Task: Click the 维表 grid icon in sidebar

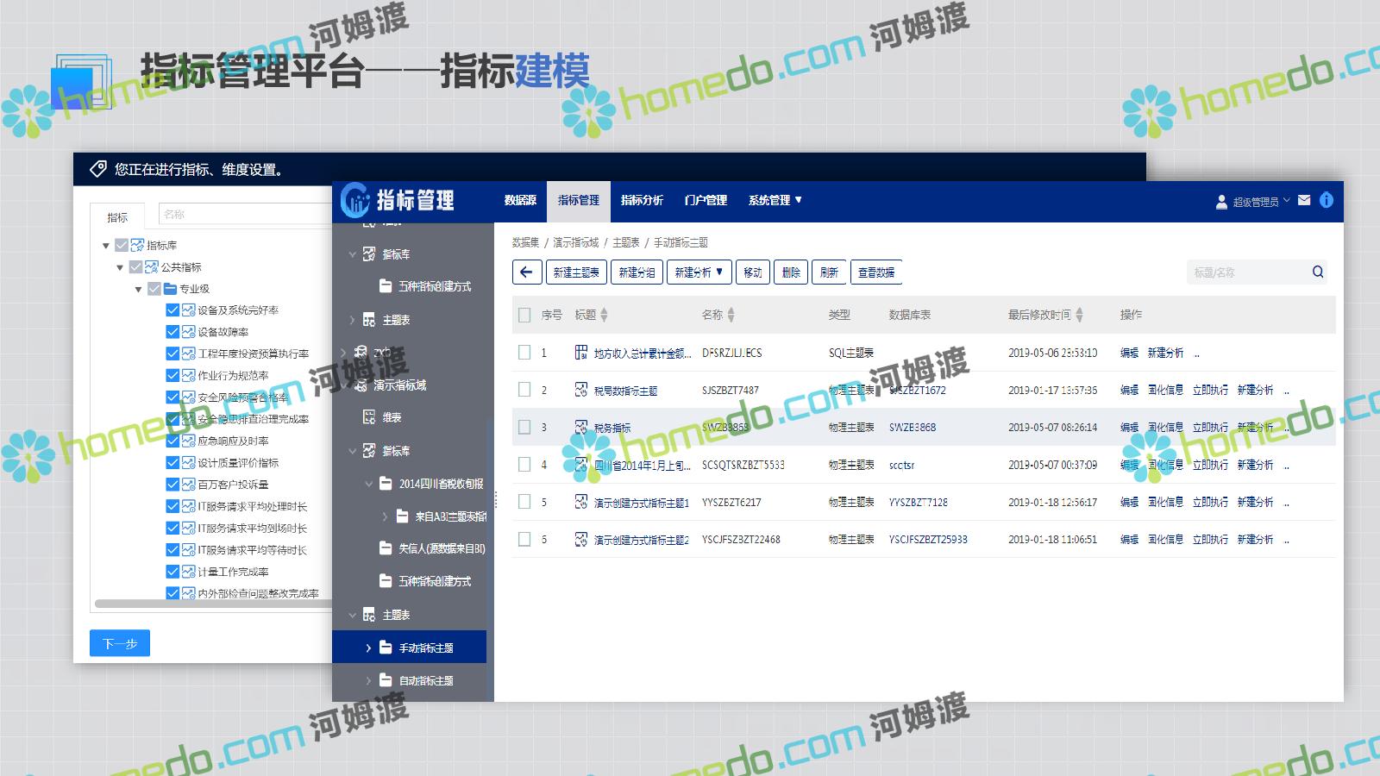Action: click(369, 417)
